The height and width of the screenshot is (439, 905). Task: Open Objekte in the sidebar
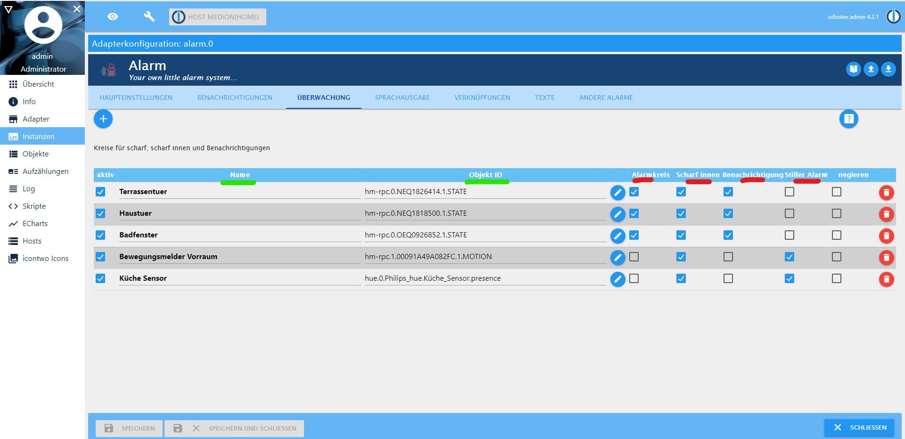point(42,154)
